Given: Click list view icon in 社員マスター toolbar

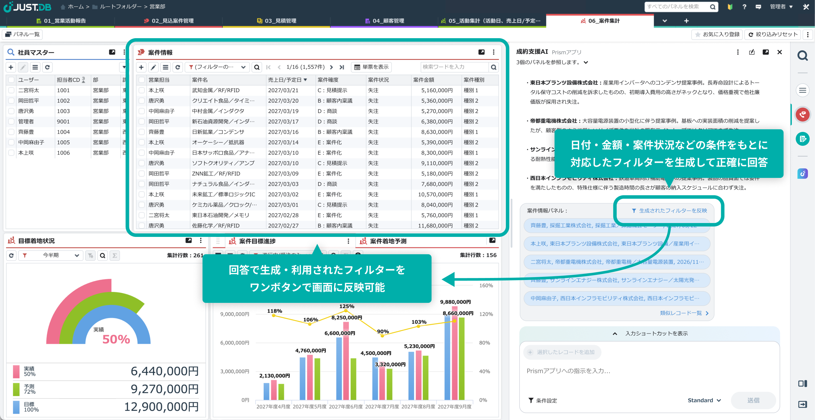Looking at the screenshot, I should point(35,67).
